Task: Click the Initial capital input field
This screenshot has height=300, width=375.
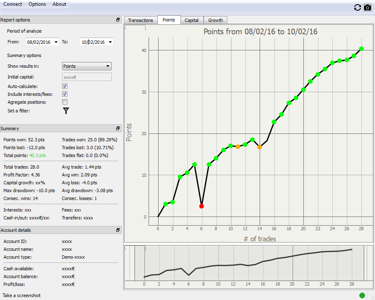Action: tap(87, 77)
